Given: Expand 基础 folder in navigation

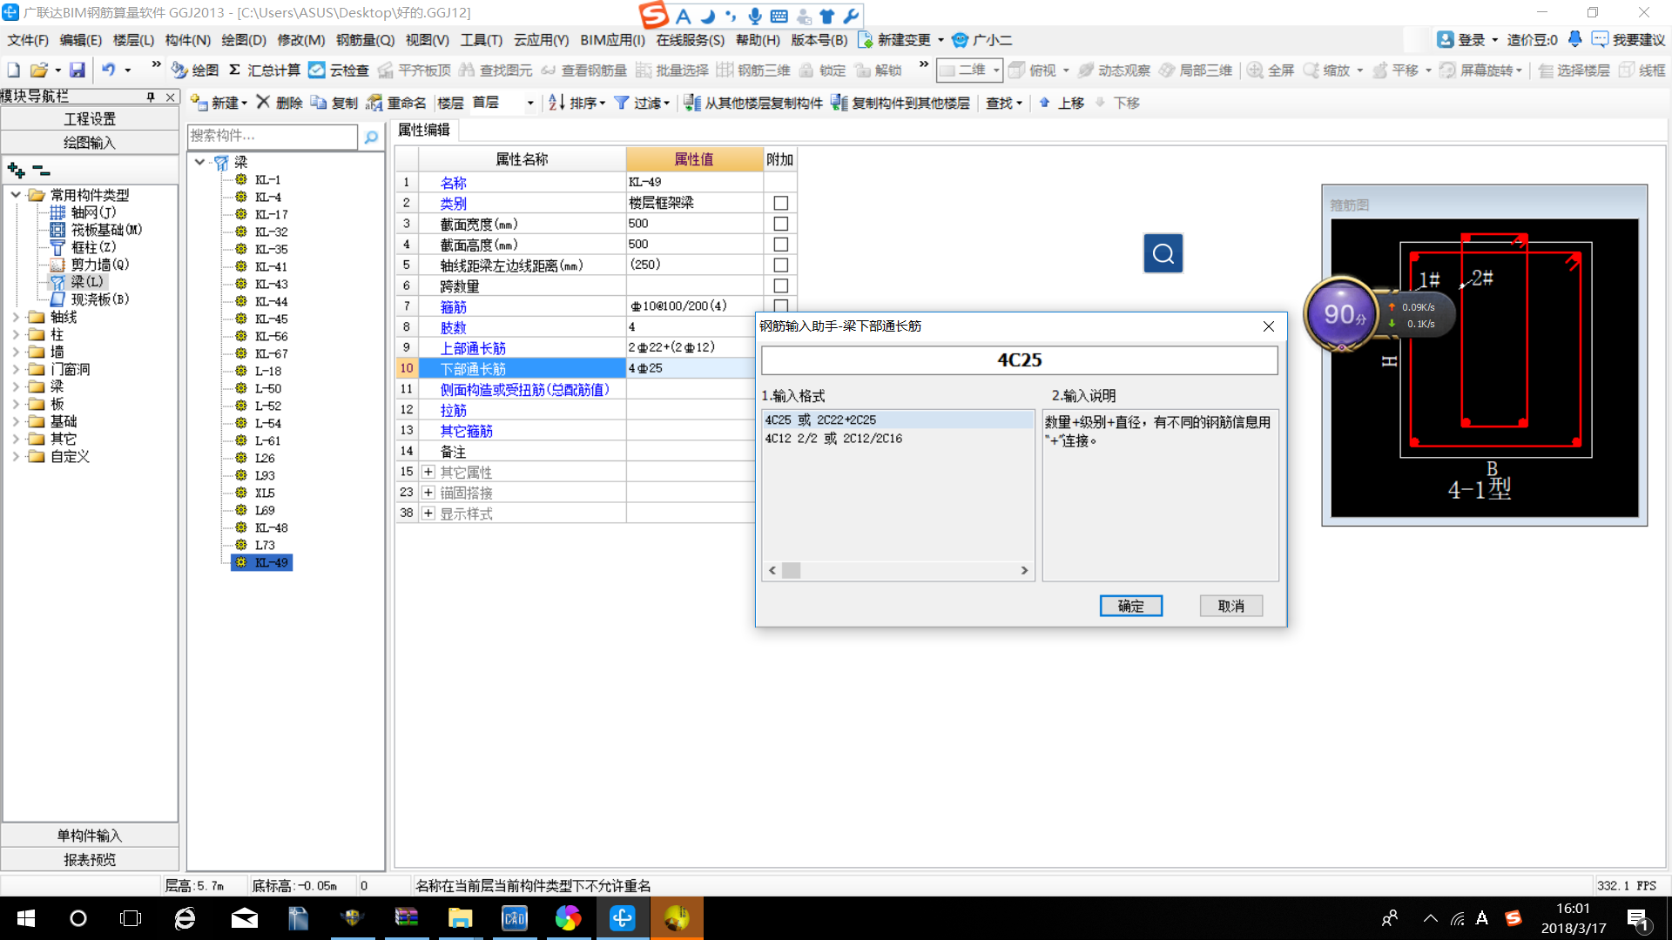Looking at the screenshot, I should (16, 421).
